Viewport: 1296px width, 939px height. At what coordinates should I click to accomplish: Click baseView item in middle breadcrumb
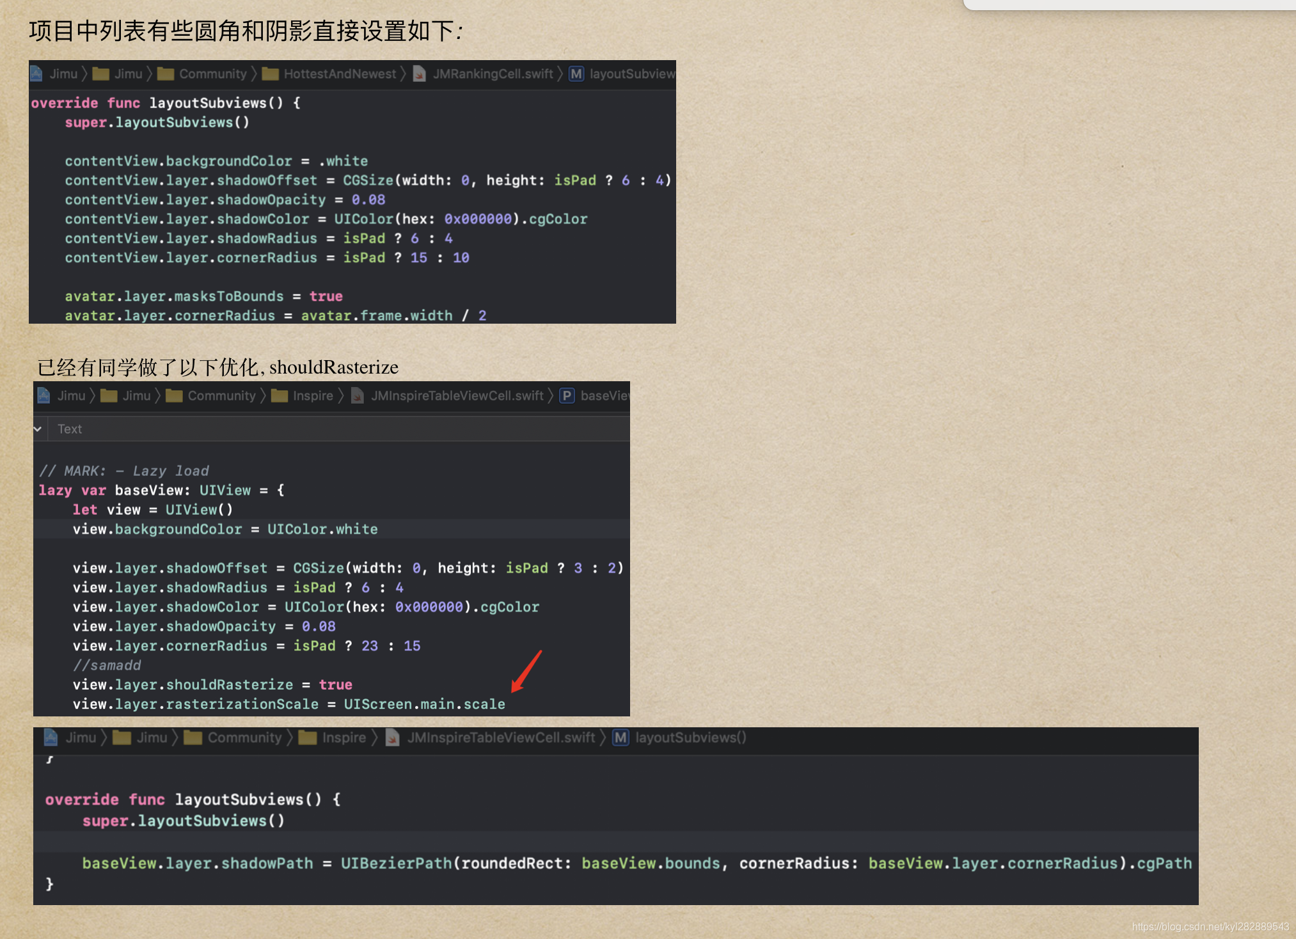pos(604,396)
